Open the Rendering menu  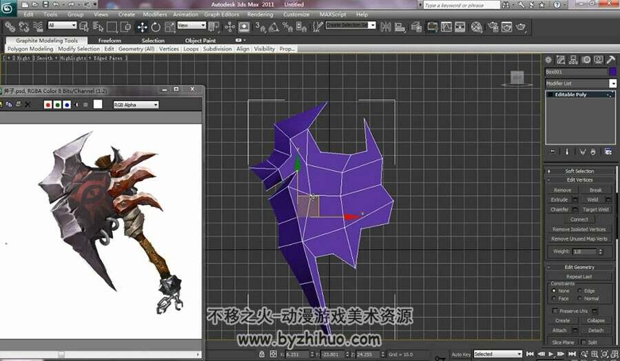(x=260, y=14)
